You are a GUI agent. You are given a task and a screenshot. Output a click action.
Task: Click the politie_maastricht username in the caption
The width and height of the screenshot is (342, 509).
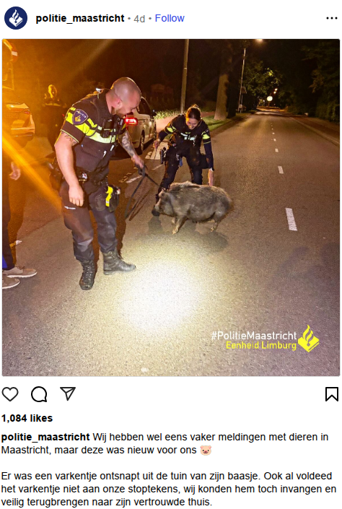(x=45, y=437)
